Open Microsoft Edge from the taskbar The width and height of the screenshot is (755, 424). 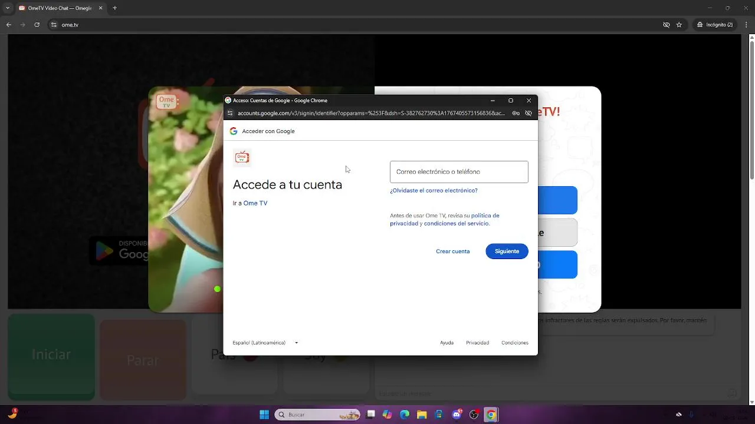click(x=405, y=415)
